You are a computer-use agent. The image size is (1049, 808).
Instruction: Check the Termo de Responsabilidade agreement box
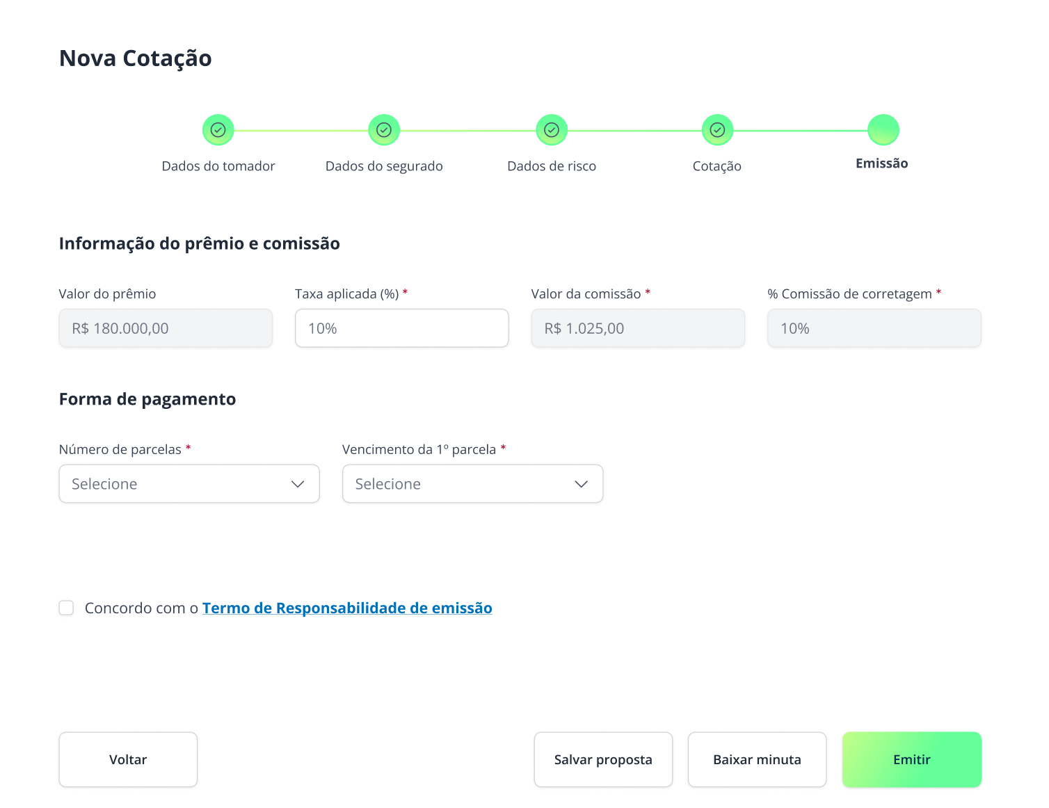pyautogui.click(x=66, y=608)
